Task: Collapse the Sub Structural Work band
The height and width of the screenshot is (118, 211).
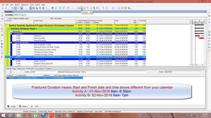Action: [12, 43]
